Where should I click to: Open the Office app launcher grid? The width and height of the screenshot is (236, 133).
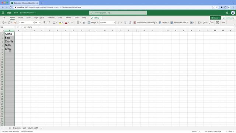click(x=3, y=13)
